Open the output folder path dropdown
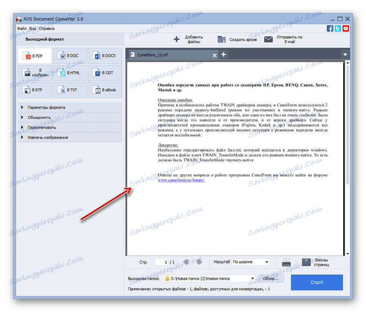Viewport: 366px width, 312px height. [x=252, y=278]
